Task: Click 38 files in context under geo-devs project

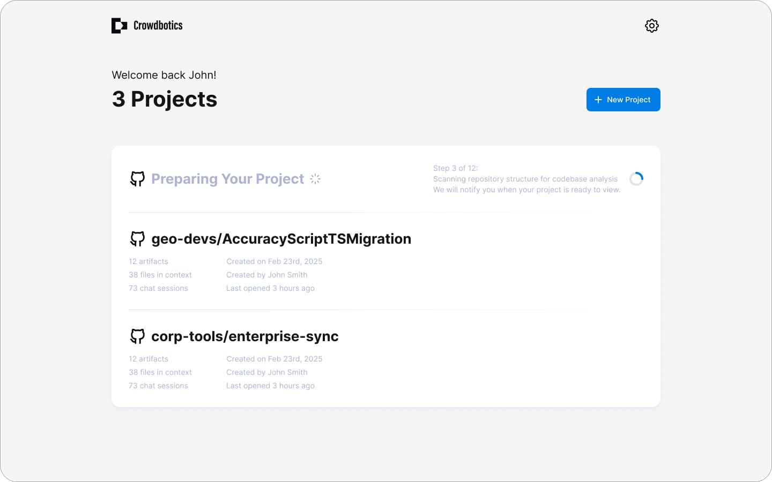Action: click(x=160, y=275)
